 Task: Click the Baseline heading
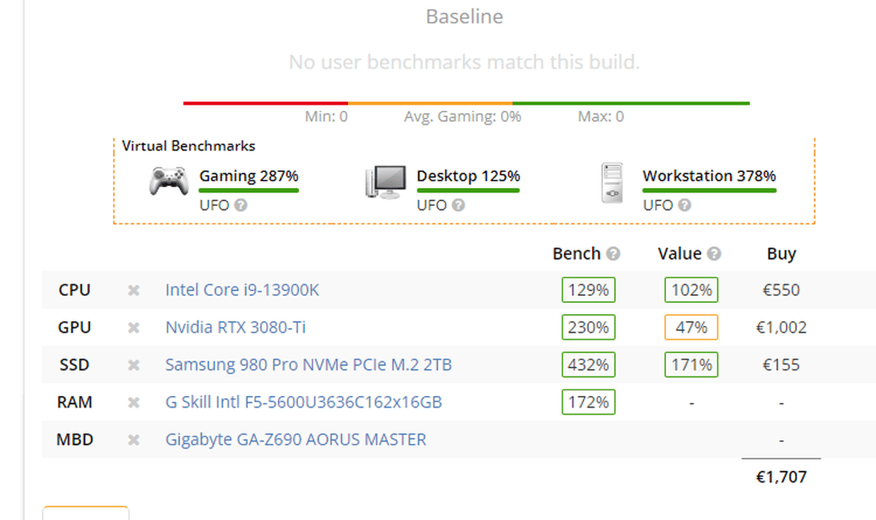point(464,16)
